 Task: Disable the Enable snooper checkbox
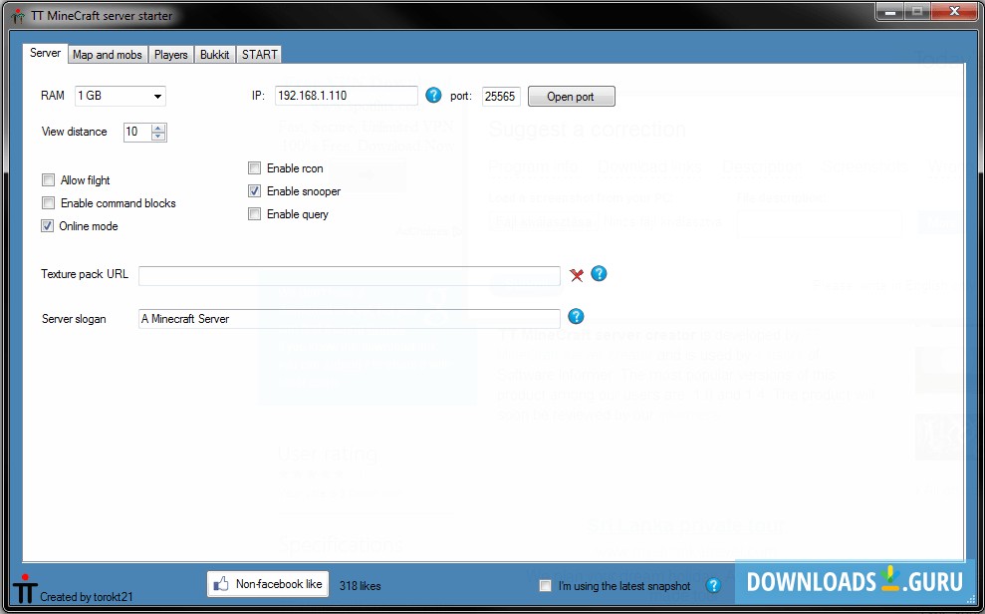tap(254, 191)
